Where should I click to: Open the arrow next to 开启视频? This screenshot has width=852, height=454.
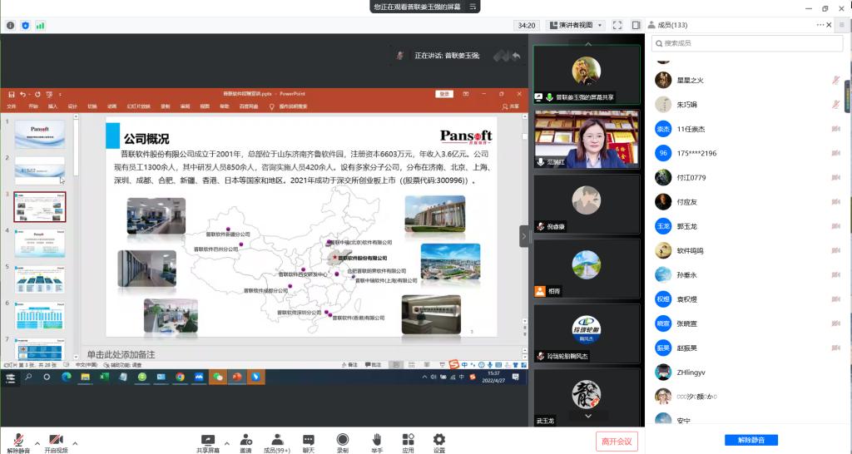click(x=75, y=442)
